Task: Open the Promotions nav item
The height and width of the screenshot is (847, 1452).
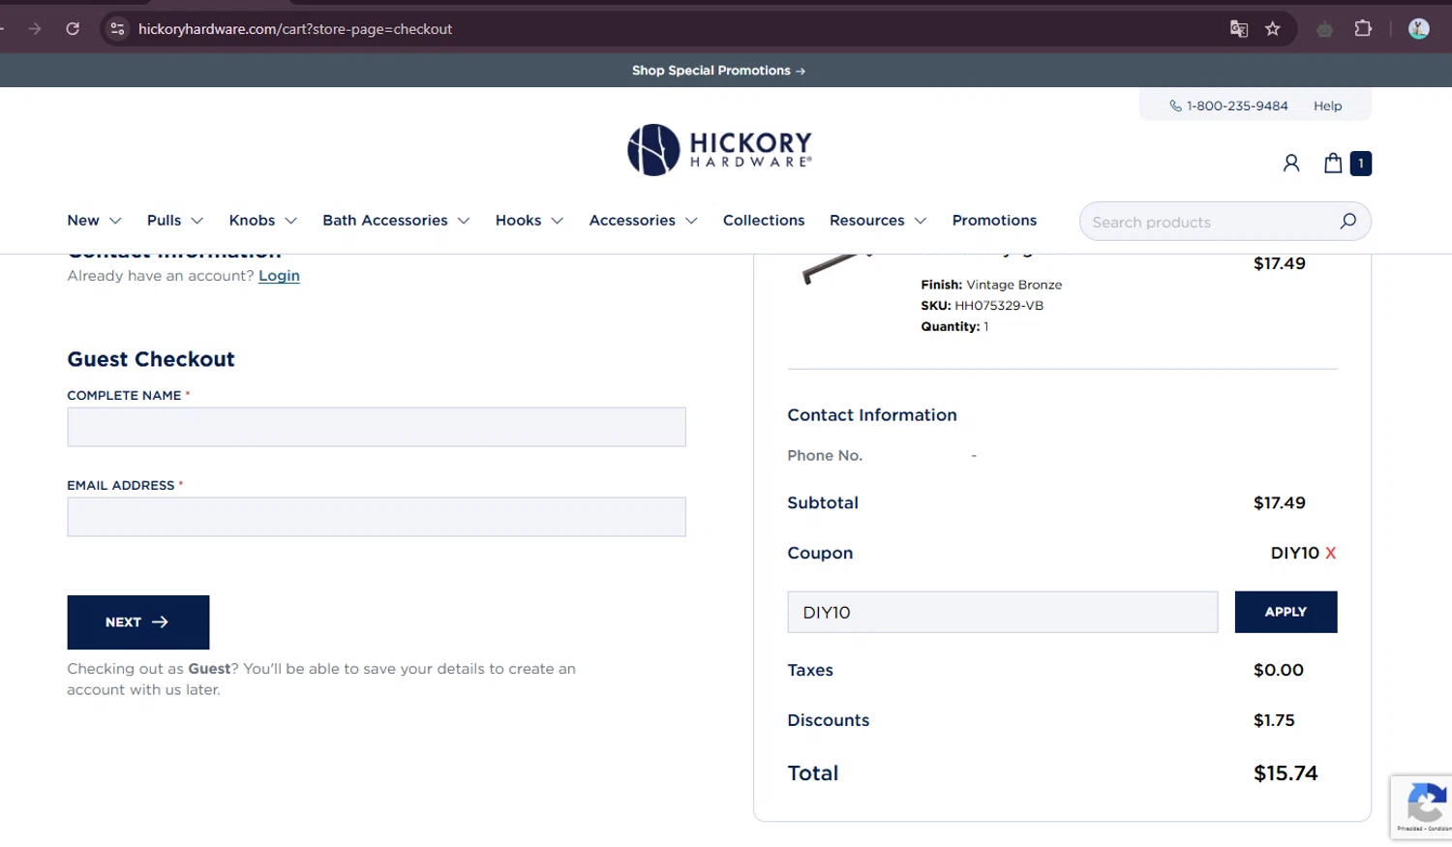Action: click(994, 221)
